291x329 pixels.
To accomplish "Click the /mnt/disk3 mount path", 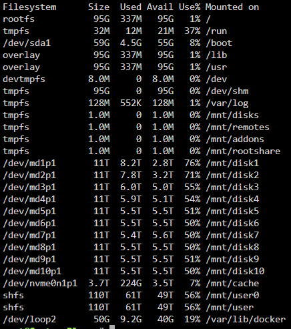I will click(232, 188).
